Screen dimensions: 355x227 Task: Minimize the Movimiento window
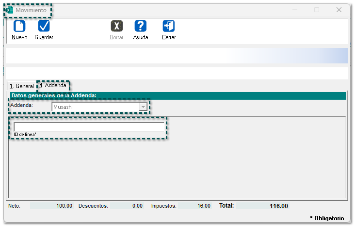[294, 10]
